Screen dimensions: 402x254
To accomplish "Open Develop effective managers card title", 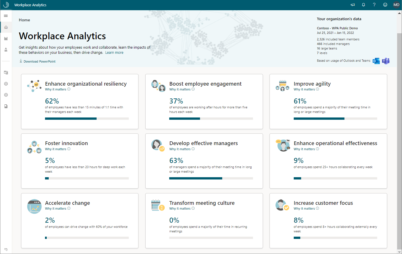I will click(x=203, y=143).
